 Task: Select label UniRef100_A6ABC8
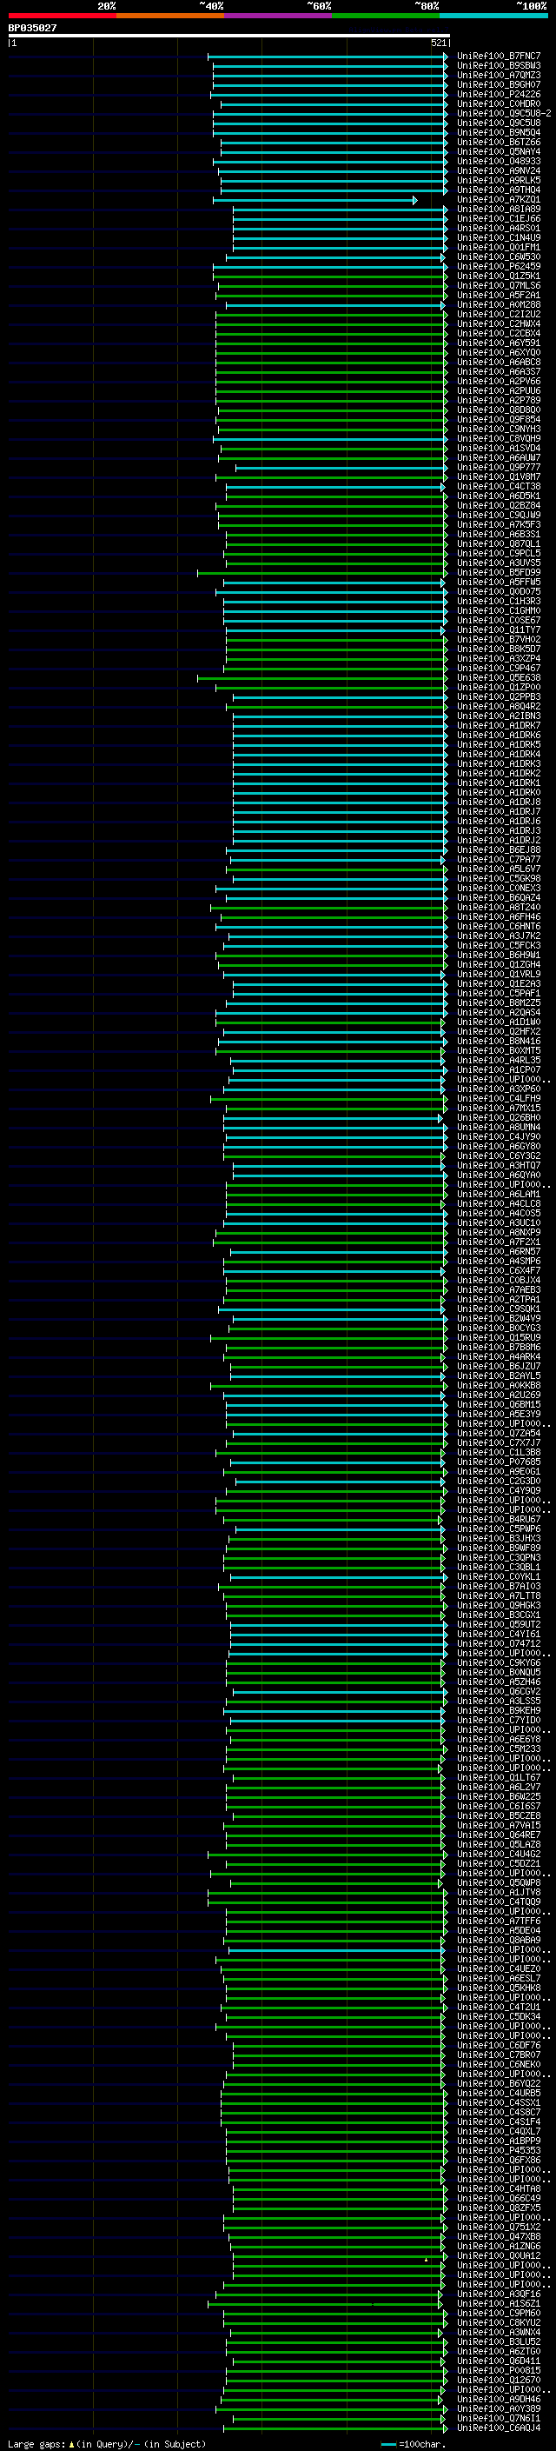coord(498,363)
